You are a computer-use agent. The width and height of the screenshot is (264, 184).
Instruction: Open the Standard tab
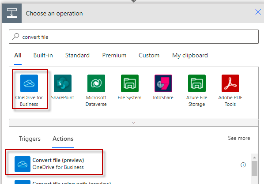click(77, 56)
